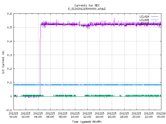
Task: Click the LCL41B legend label
Action: coord(144,20)
